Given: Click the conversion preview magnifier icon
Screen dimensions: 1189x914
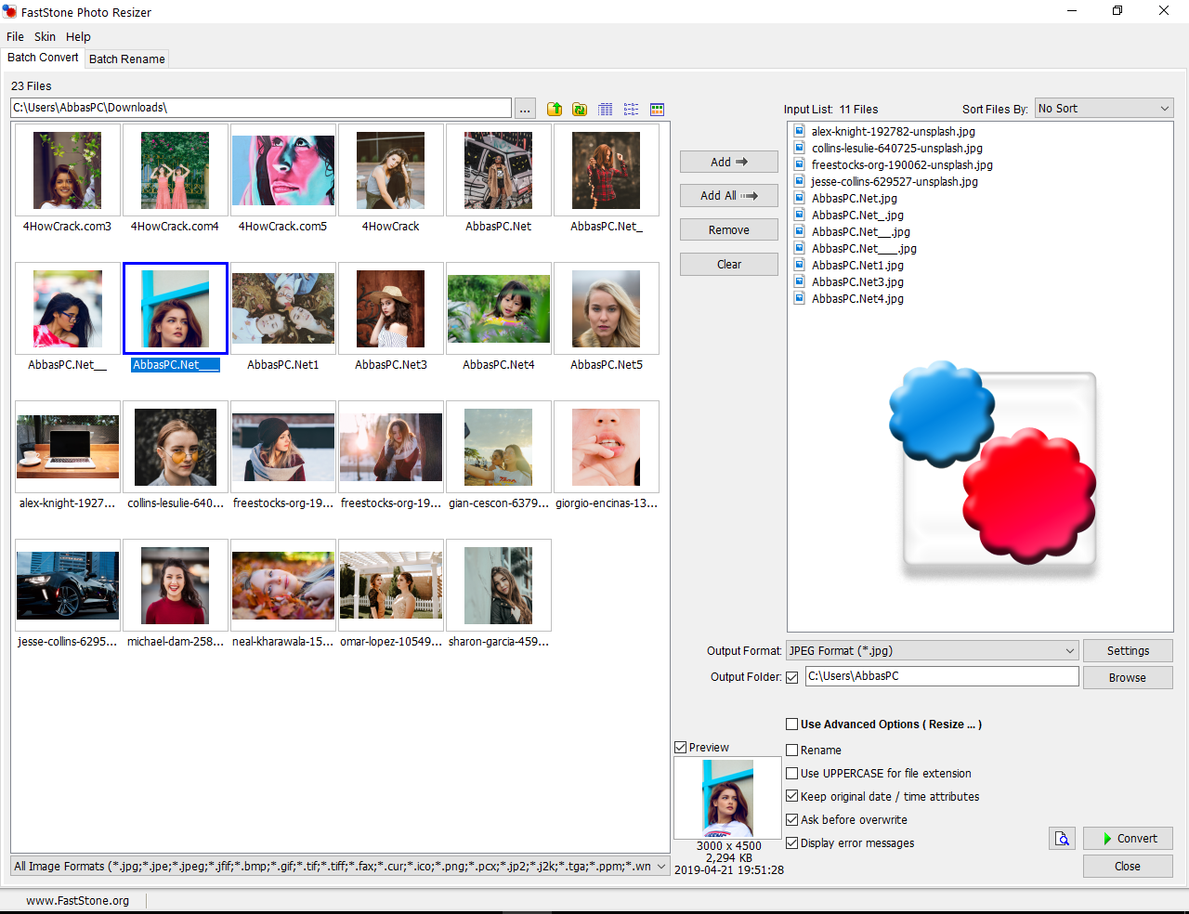Looking at the screenshot, I should 1062,839.
